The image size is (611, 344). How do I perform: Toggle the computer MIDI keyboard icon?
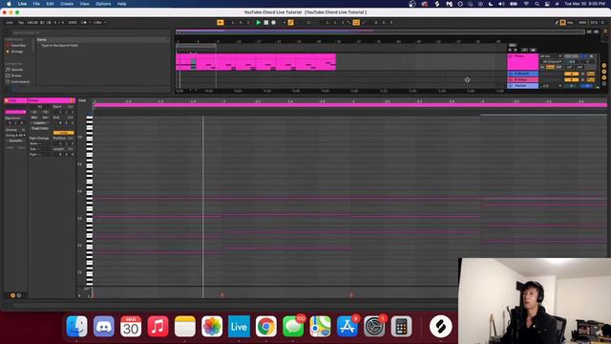click(x=562, y=23)
